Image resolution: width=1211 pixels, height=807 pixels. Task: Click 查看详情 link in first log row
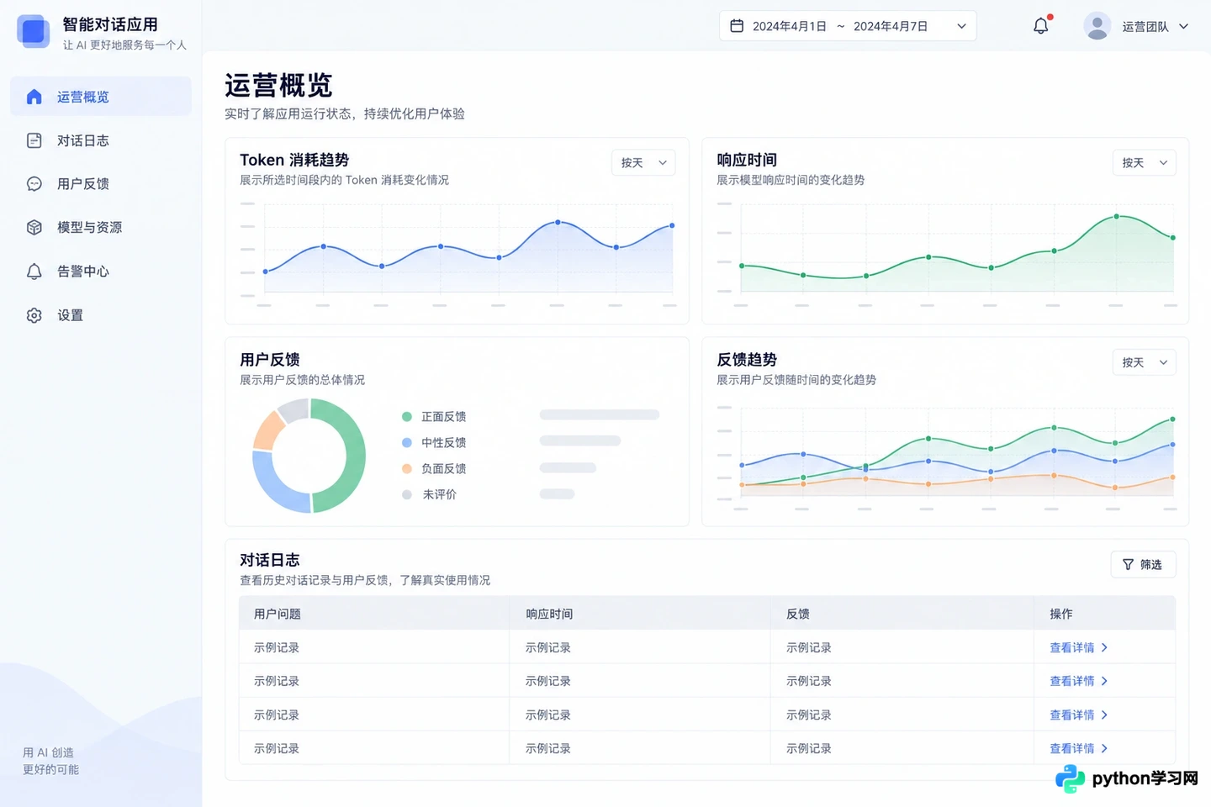(1079, 647)
